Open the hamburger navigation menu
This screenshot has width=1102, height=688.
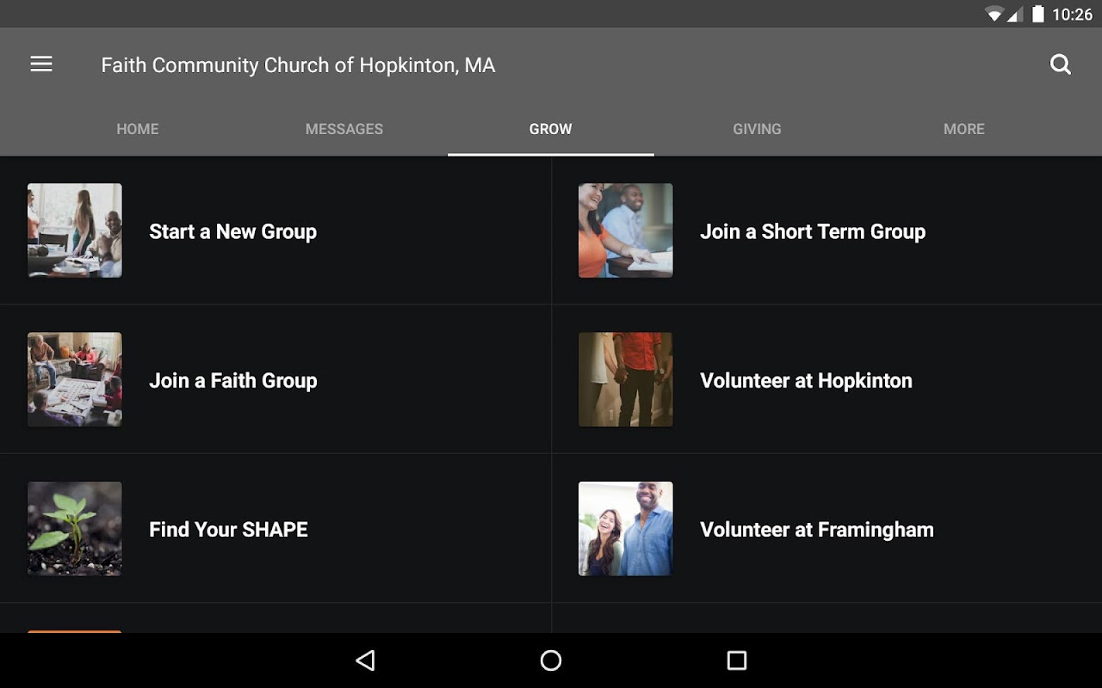tap(41, 64)
